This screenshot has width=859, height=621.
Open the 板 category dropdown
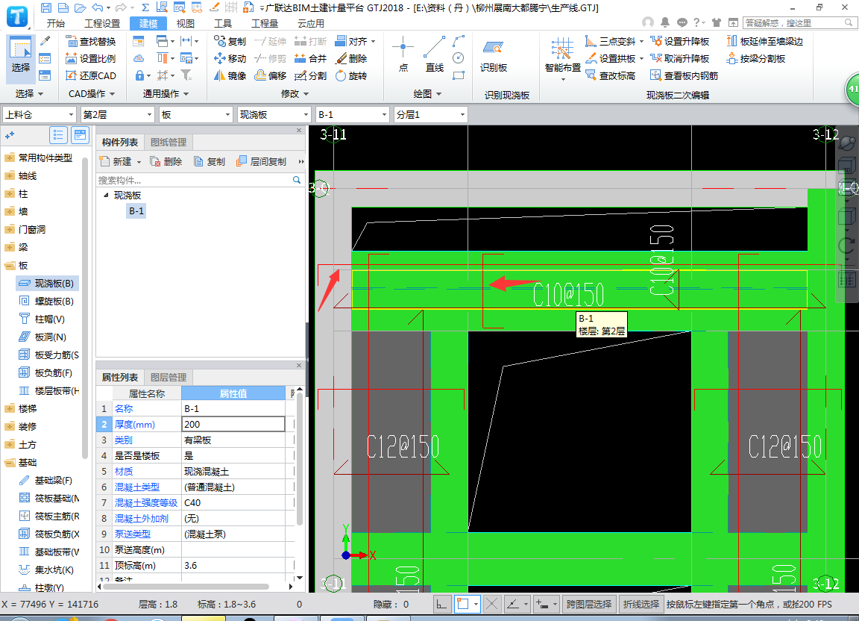(195, 115)
